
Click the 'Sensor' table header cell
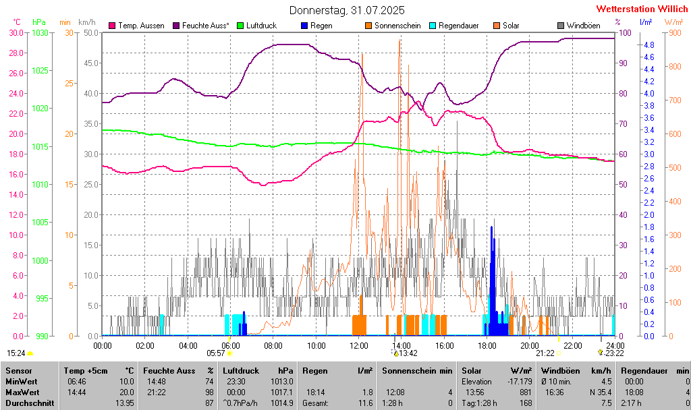click(19, 371)
